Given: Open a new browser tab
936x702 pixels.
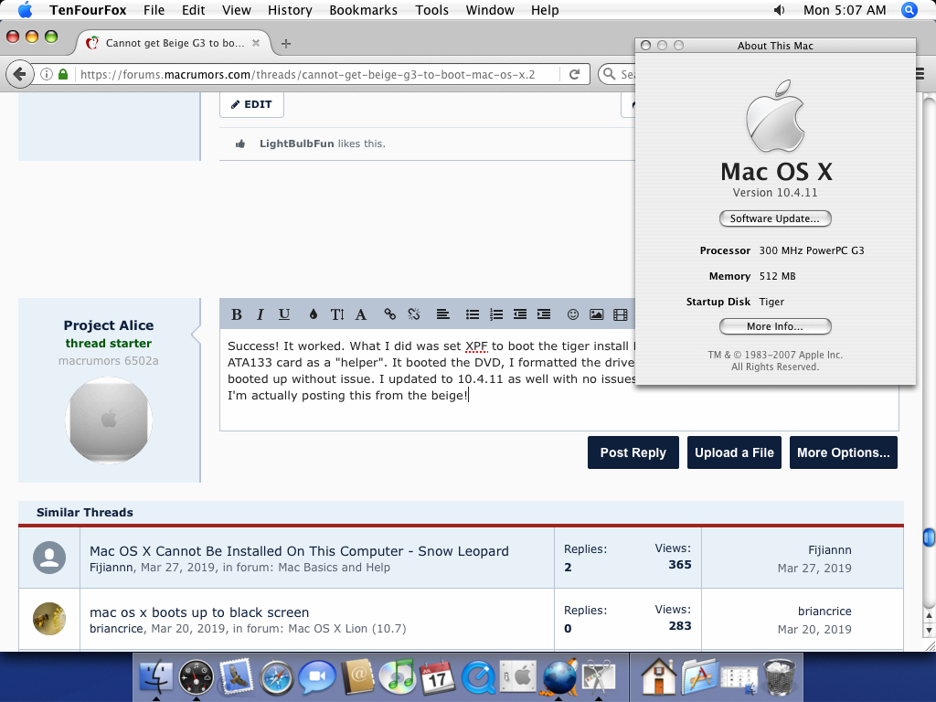Looking at the screenshot, I should tap(286, 44).
